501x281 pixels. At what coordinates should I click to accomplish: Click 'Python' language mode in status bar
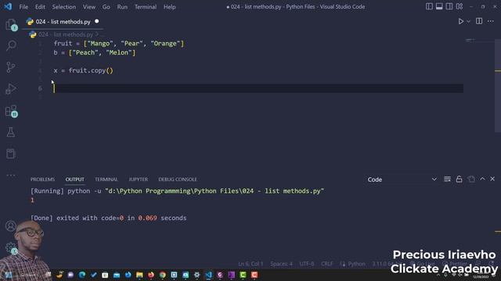(x=356, y=264)
